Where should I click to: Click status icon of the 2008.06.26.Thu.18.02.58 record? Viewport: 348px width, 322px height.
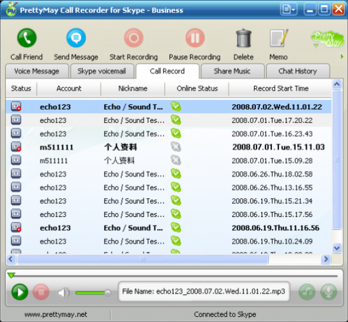[x=16, y=173]
